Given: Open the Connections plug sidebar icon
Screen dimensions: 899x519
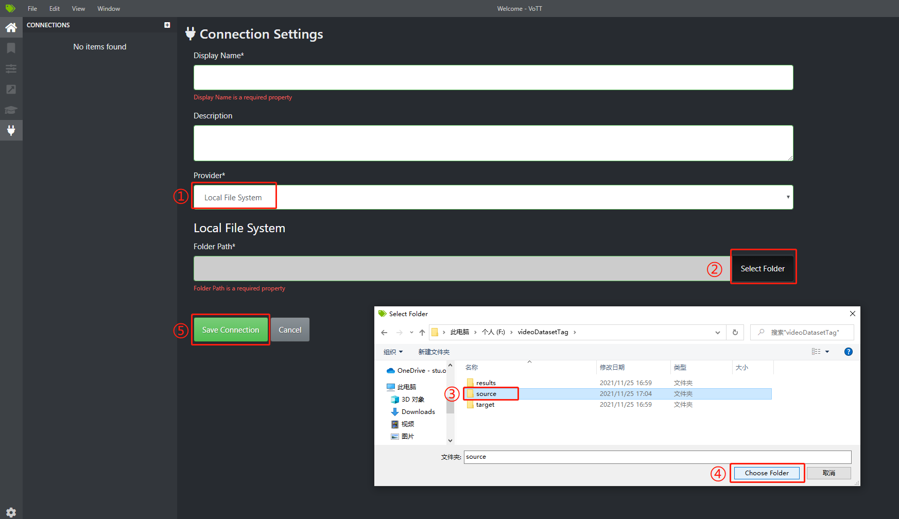Looking at the screenshot, I should coord(11,130).
